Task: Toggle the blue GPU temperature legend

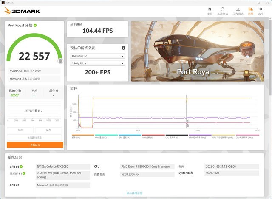Action: coord(130,136)
